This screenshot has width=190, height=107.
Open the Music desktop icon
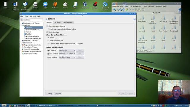coord(75,5)
